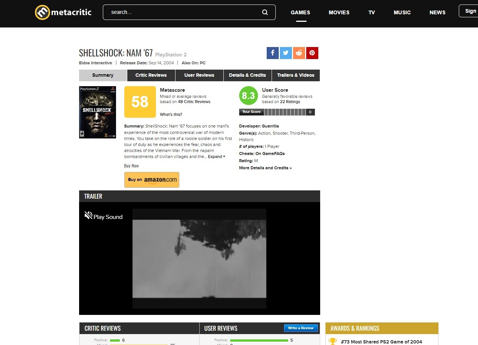
Task: Click the ShellShock game cover thumbnail
Action: [x=98, y=112]
